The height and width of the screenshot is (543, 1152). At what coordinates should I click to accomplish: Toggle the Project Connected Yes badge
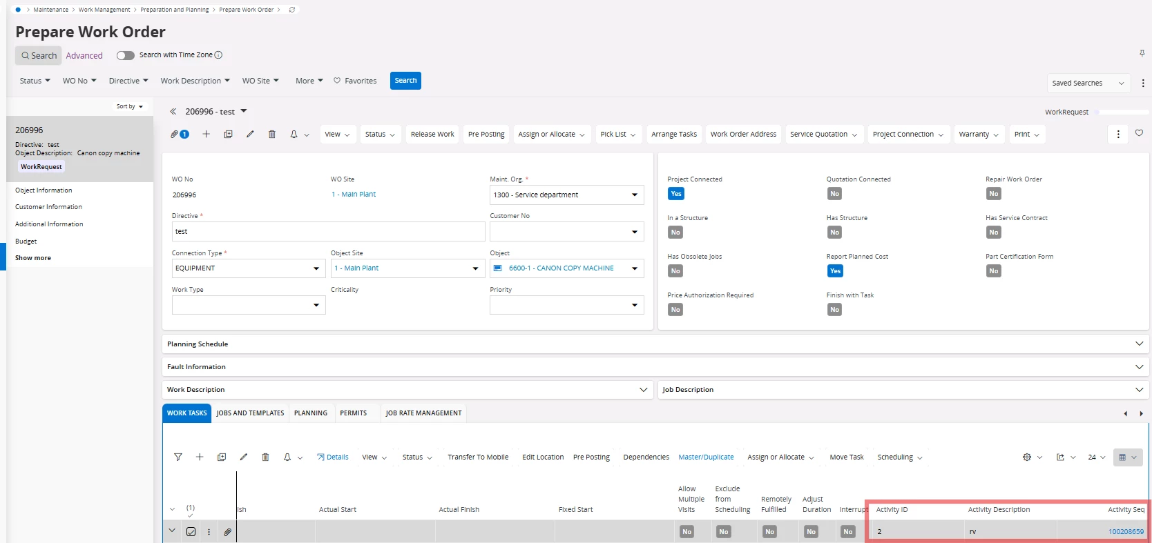(x=676, y=194)
